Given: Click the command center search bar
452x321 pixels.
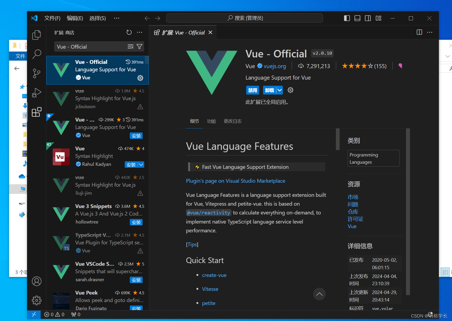Looking at the screenshot, I should pos(244,18).
